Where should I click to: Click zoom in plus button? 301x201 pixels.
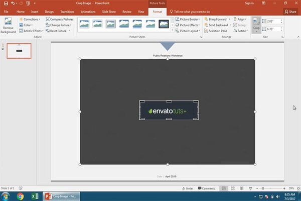pyautogui.click(x=284, y=188)
